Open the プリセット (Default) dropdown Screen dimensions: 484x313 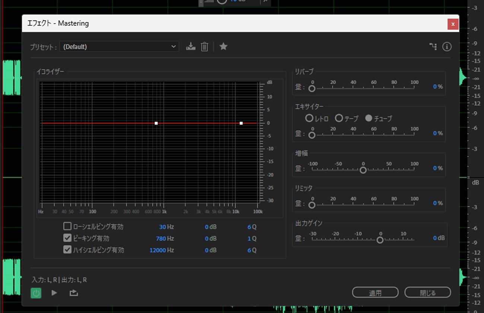[x=119, y=47]
